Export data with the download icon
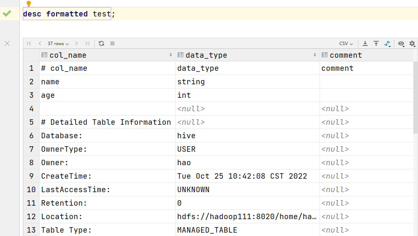The image size is (418, 236). click(365, 43)
